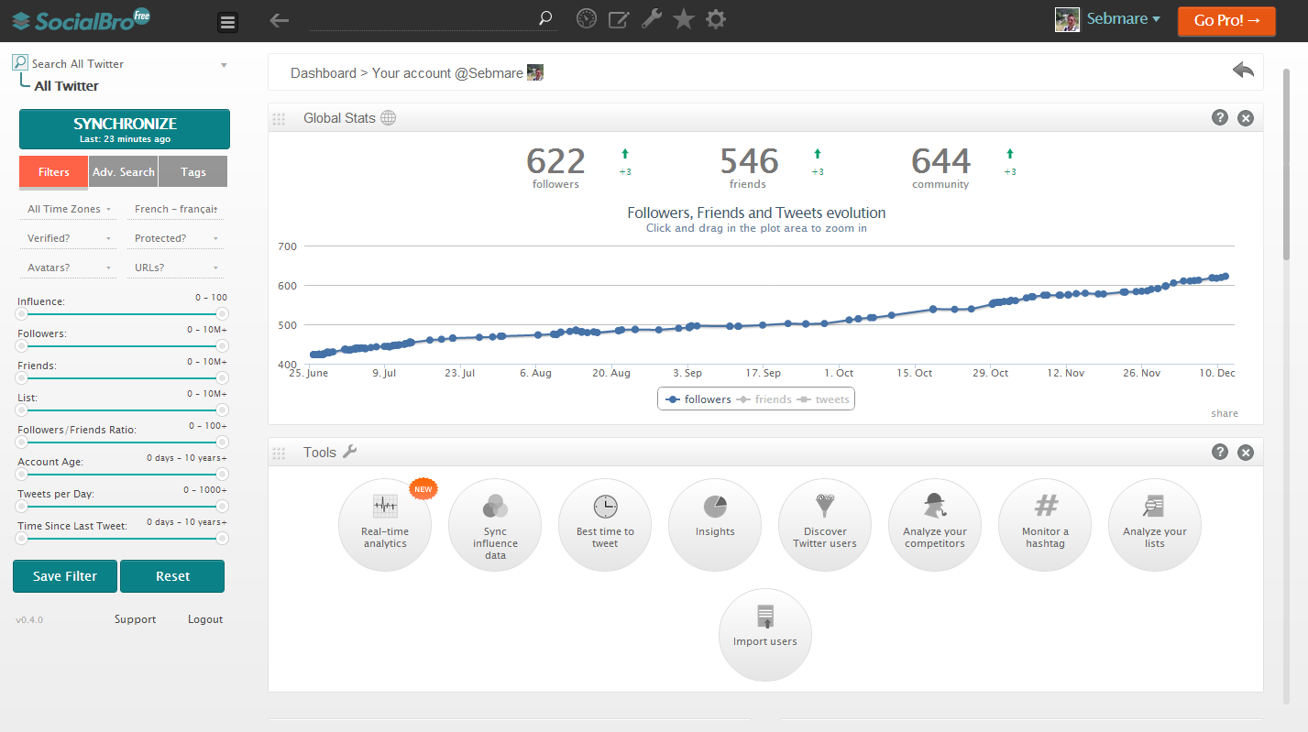
Task: Click the 622 followers count
Action: coord(555,161)
